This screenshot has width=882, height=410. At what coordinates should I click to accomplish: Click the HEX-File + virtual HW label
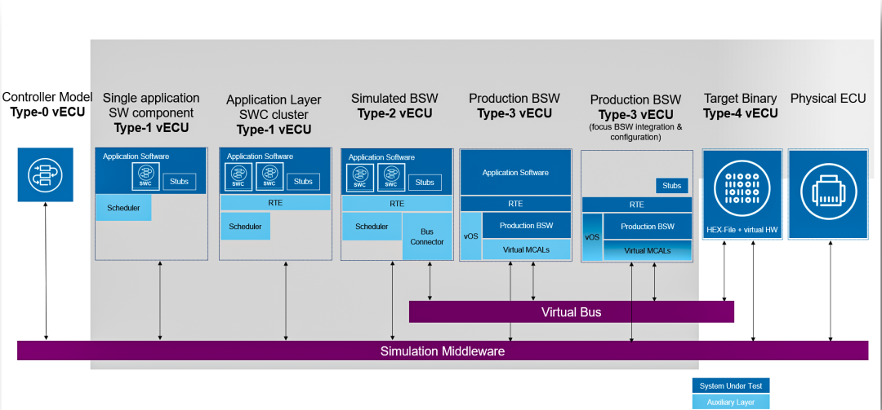(x=742, y=229)
